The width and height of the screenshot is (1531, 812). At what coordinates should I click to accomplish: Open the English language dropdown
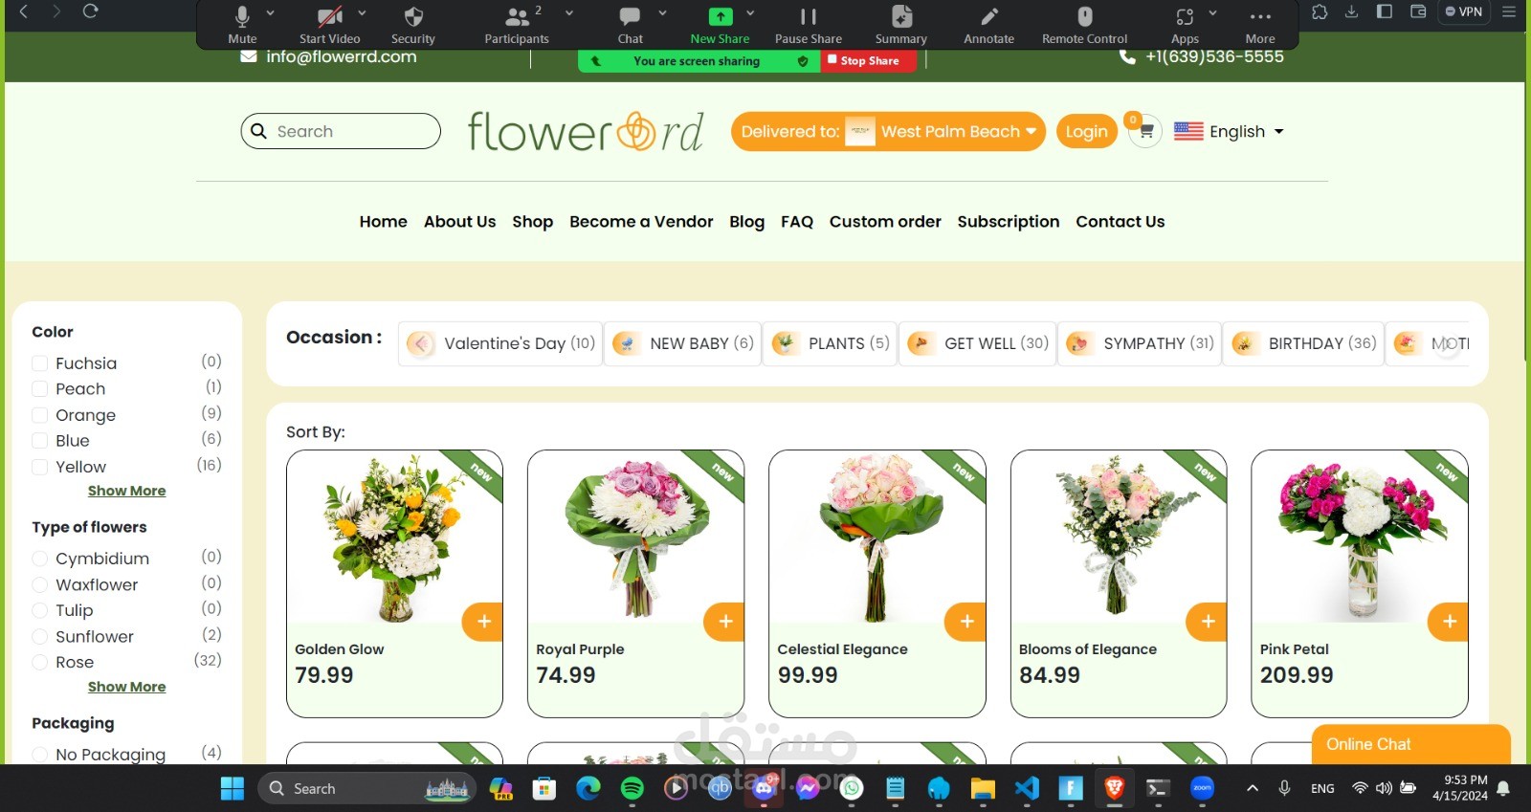[x=1229, y=131]
